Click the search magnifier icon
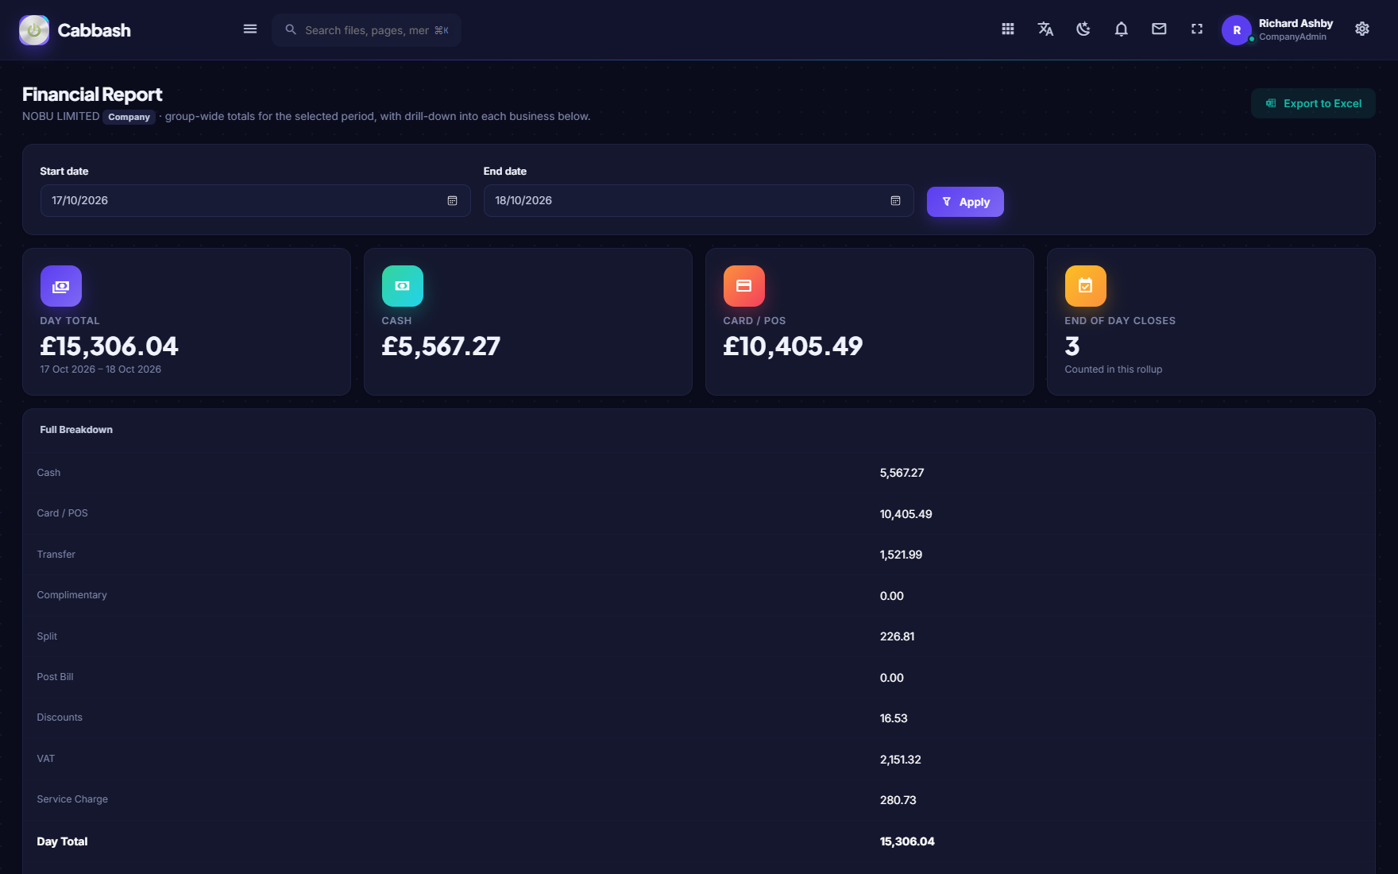 pyautogui.click(x=291, y=29)
